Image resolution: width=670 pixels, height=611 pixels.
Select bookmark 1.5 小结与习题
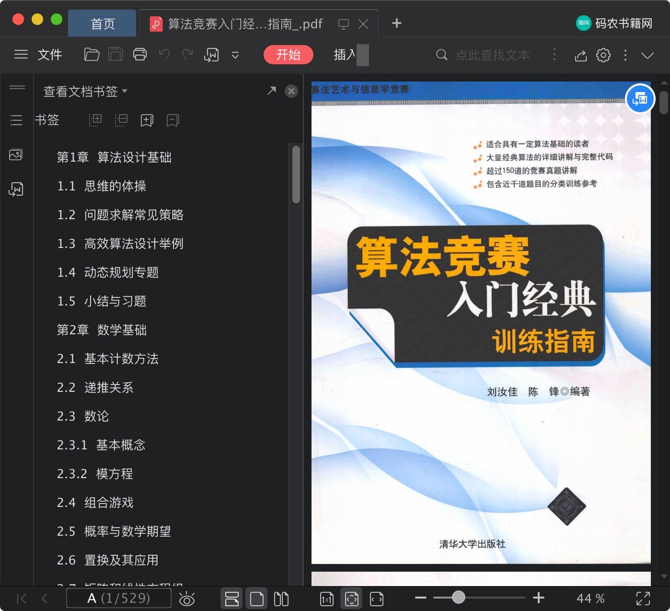(102, 301)
